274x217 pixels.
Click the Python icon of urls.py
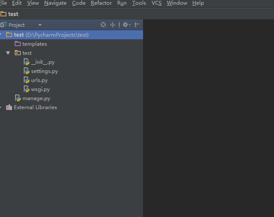(26, 80)
